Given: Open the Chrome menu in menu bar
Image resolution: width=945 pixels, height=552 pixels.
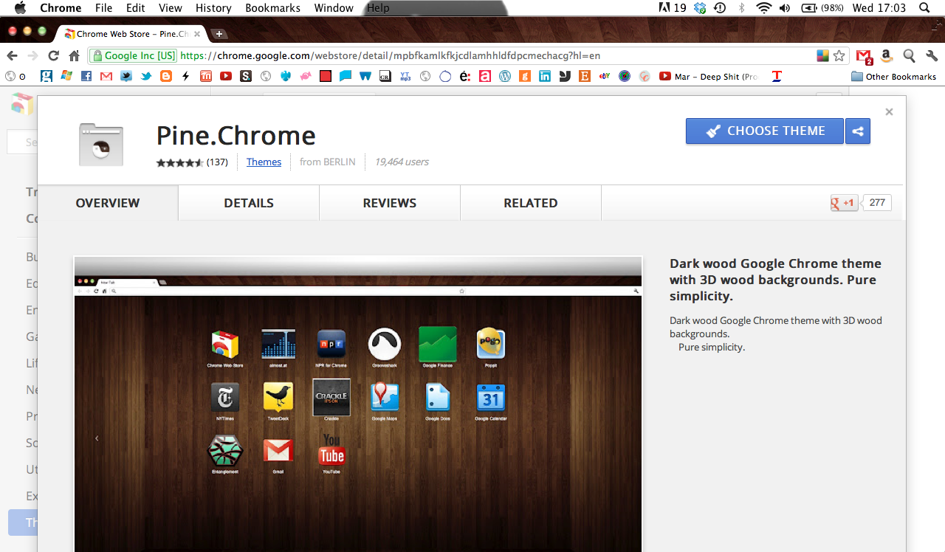Looking at the screenshot, I should pyautogui.click(x=61, y=8).
